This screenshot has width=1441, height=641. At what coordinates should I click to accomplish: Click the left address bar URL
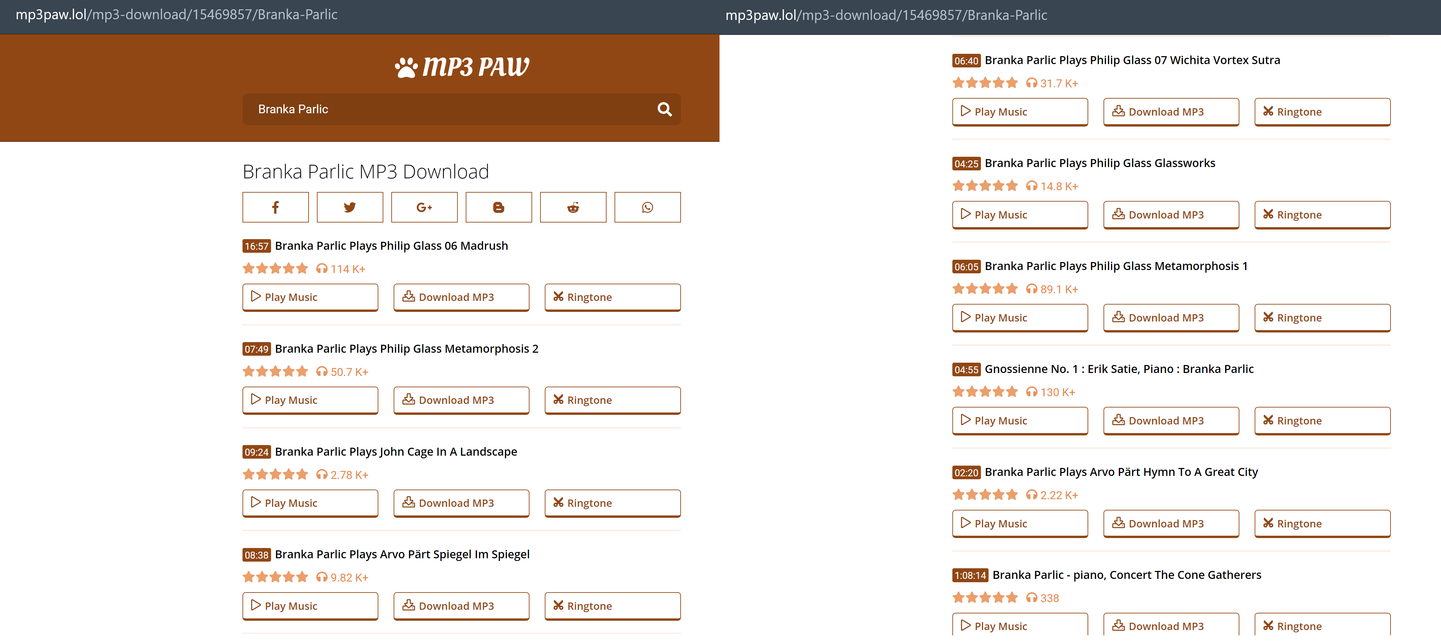[176, 15]
